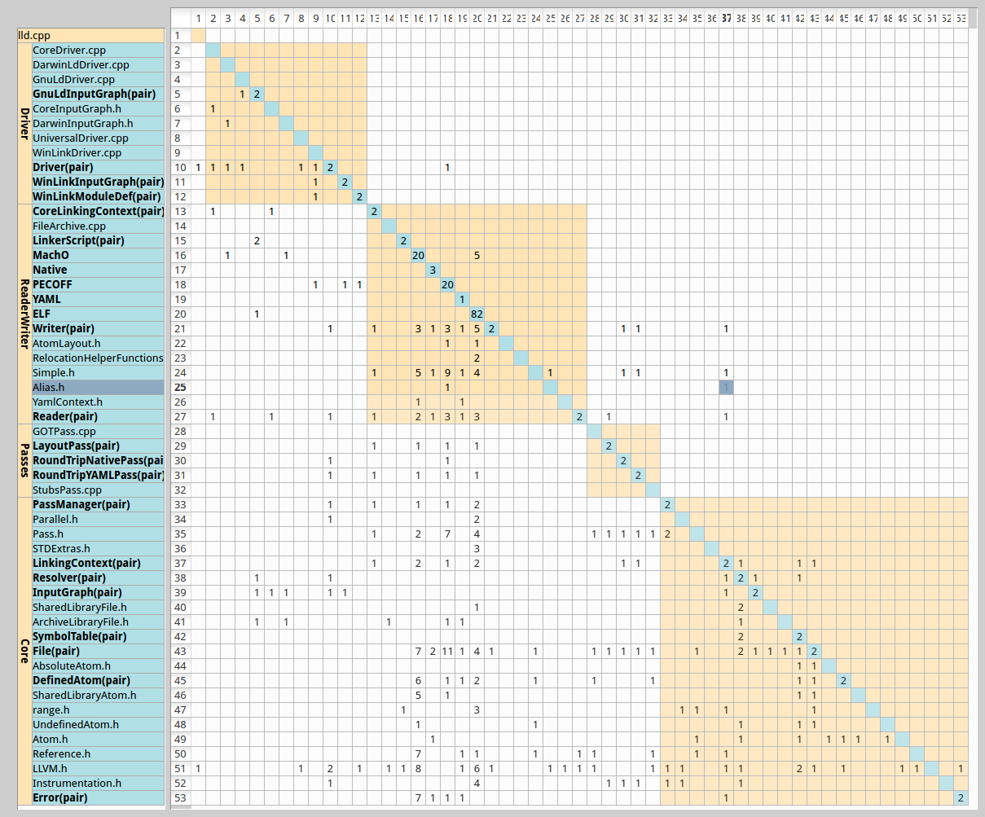Image resolution: width=985 pixels, height=817 pixels.
Task: Expand GnuLdInputGraph(pair) row
Action: pos(98,94)
